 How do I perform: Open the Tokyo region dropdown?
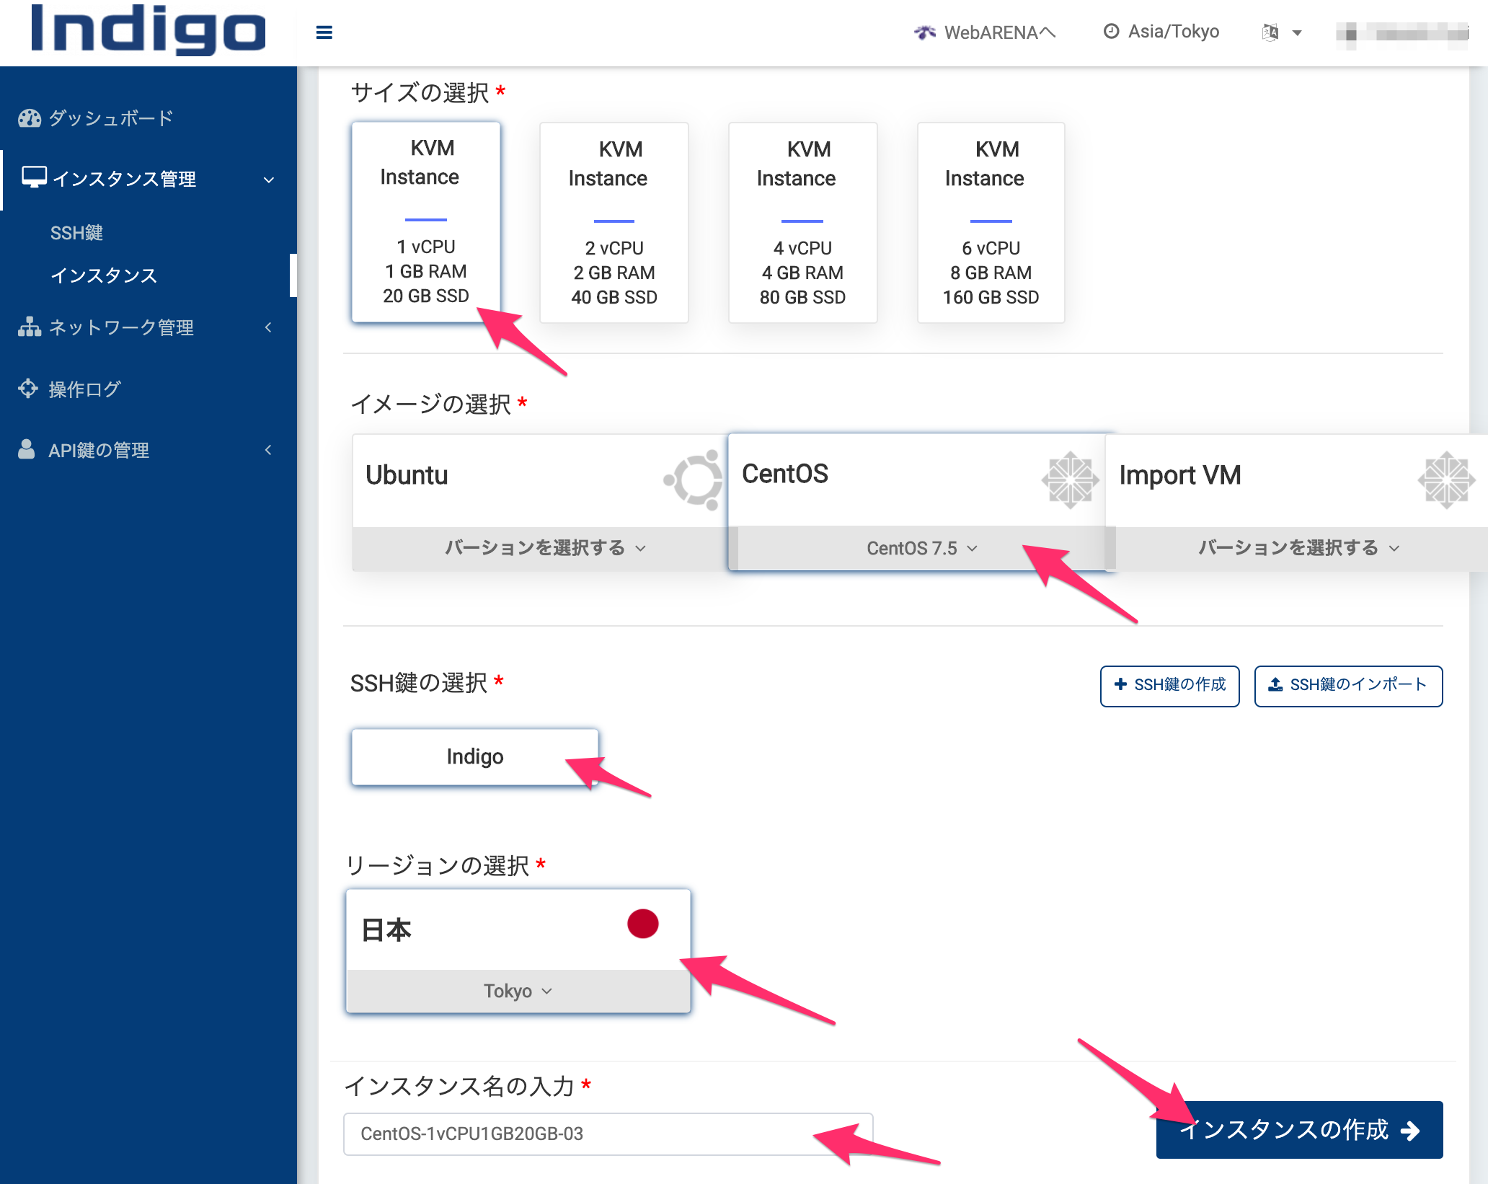518,991
